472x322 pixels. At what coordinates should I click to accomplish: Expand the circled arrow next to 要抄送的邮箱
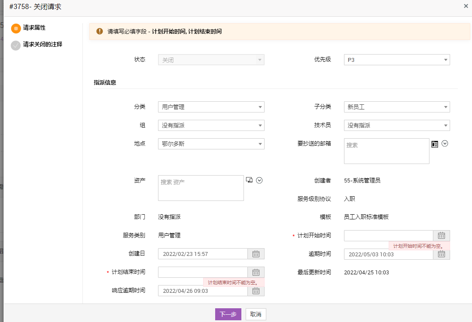click(x=445, y=143)
